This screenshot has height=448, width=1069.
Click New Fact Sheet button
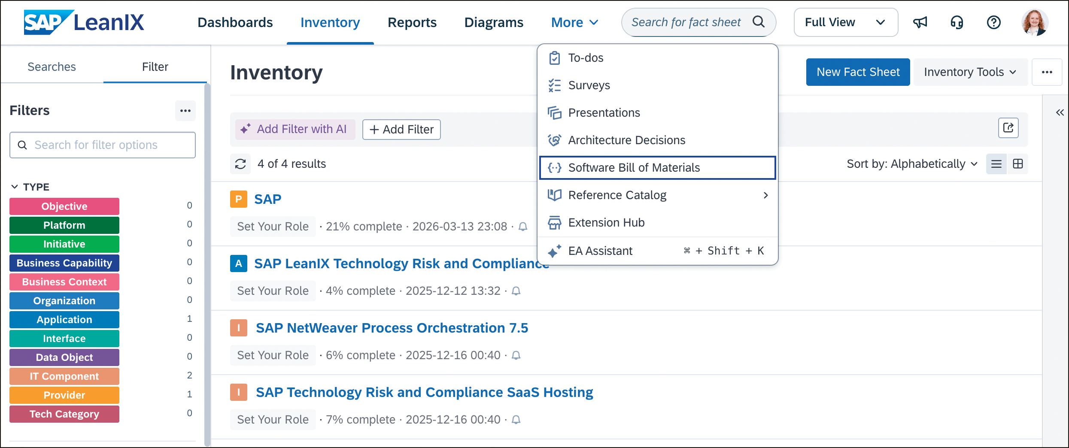[858, 72]
